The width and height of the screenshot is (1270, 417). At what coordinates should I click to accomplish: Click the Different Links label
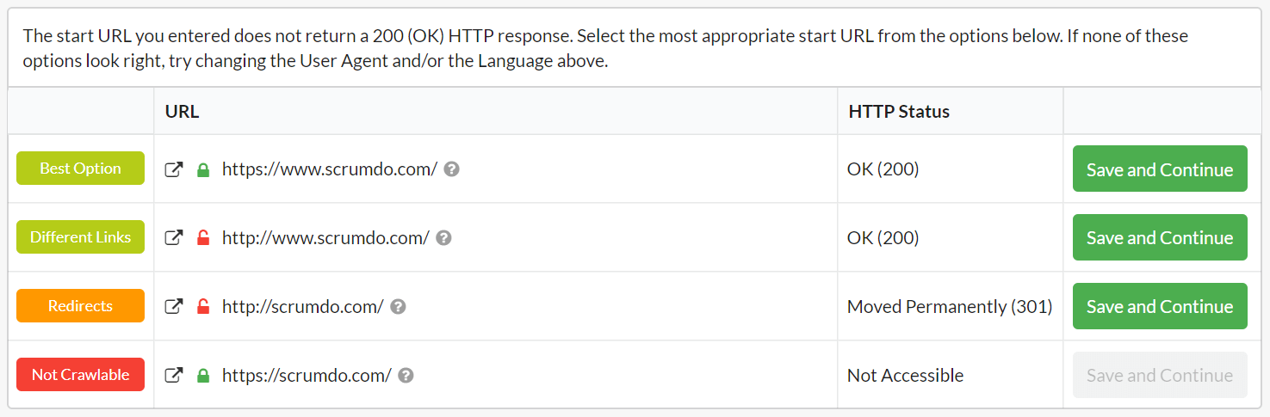pos(80,237)
